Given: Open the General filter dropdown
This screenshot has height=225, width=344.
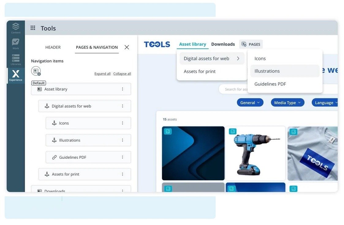Looking at the screenshot, I should [x=250, y=103].
